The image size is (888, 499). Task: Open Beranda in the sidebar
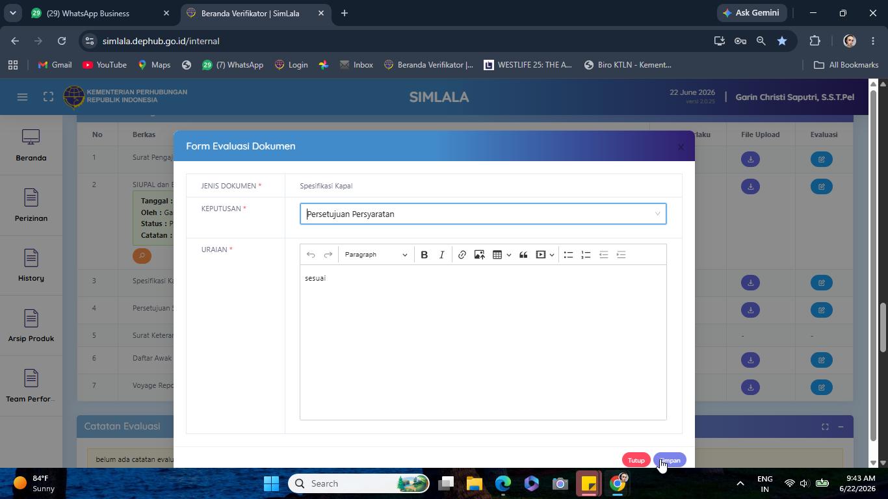pos(31,146)
